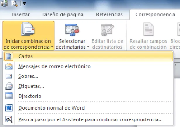
Task: Click the mail merge wizard wand icon
Action: point(9,119)
